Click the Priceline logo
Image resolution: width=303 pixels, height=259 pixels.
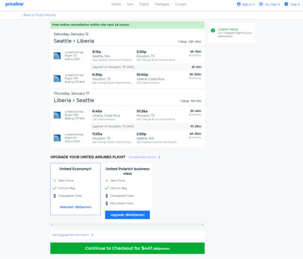click(x=14, y=4)
